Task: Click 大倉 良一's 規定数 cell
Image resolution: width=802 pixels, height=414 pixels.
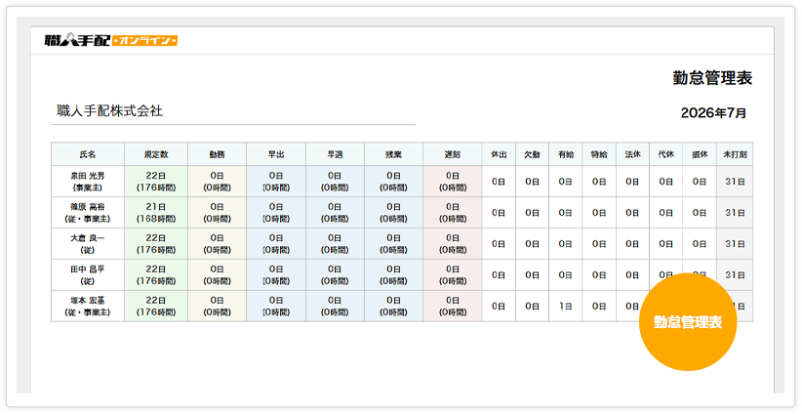Action: pos(156,243)
